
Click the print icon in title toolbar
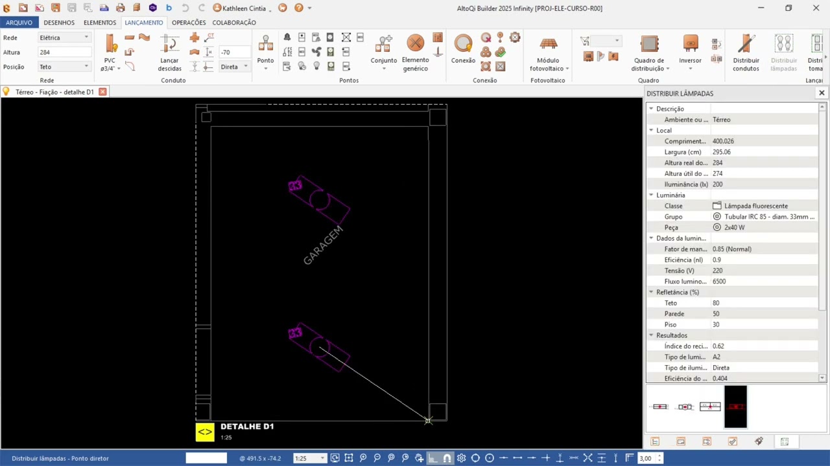click(120, 8)
